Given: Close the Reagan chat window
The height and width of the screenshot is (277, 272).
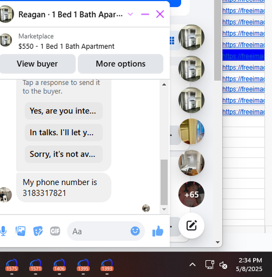Looking at the screenshot, I should [x=160, y=14].
